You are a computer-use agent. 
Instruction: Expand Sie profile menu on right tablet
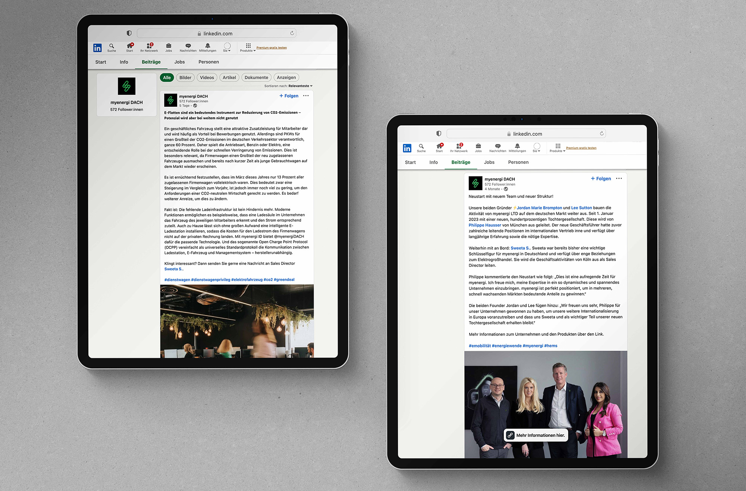[537, 148]
